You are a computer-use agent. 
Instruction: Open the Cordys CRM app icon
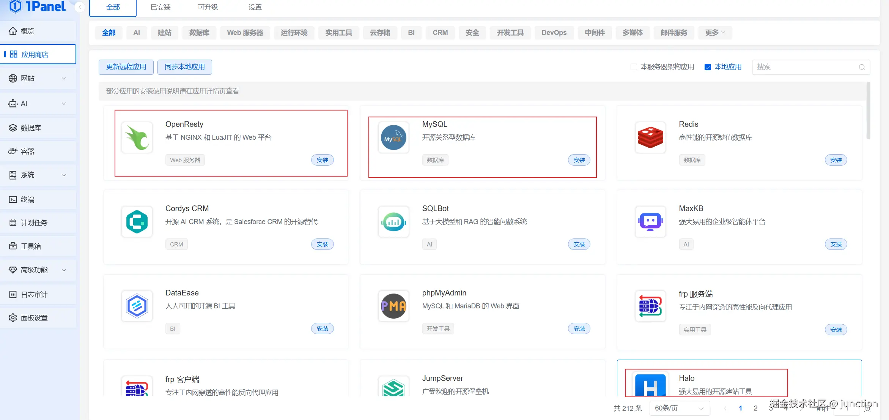137,222
